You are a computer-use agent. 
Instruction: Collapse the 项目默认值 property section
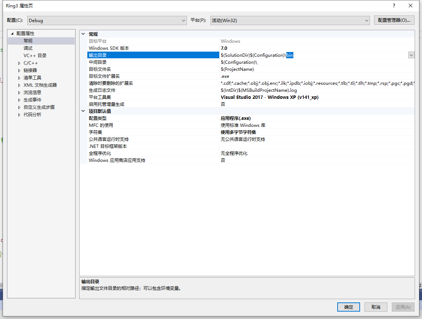pos(83,111)
